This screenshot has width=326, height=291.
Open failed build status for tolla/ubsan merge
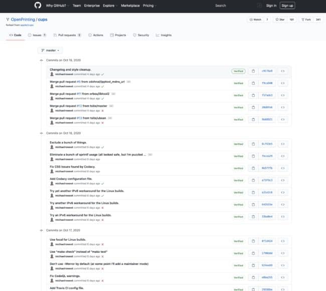tap(102, 123)
